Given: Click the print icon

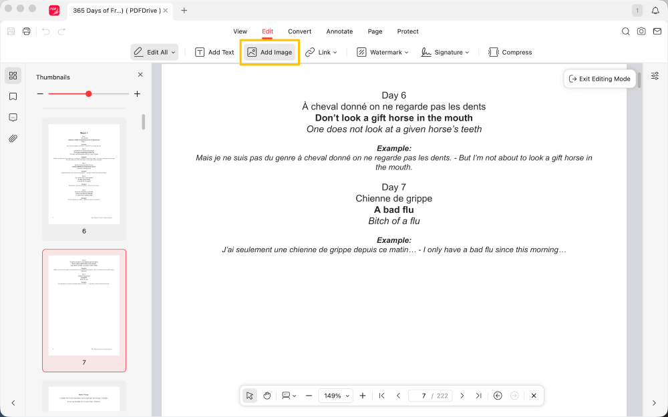Looking at the screenshot, I should coord(27,31).
